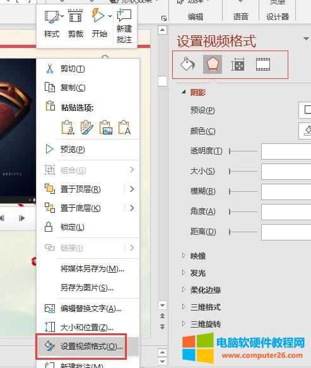Open the Size & Properties icon tab
The image size is (311, 368).
coord(238,64)
